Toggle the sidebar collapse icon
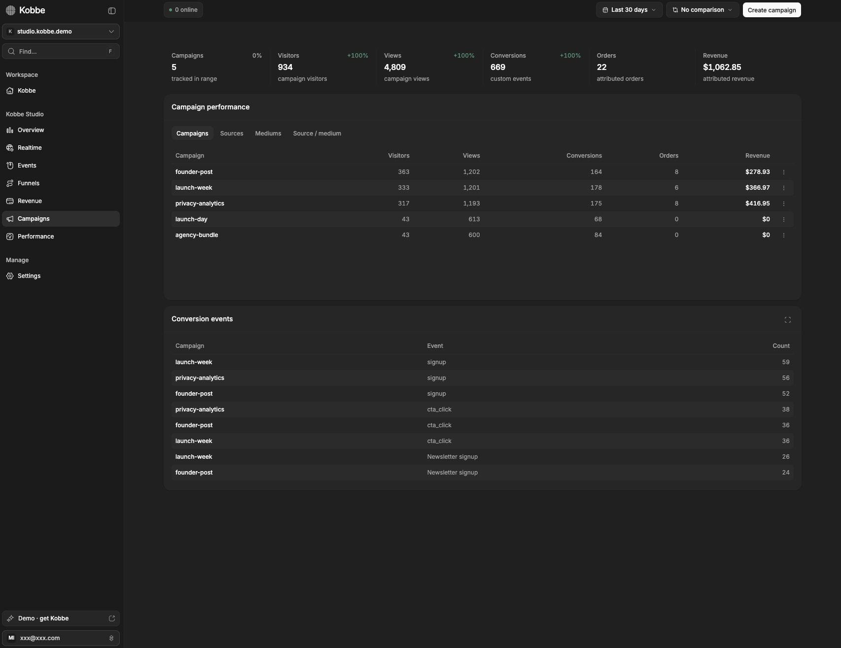841x648 pixels. coord(112,11)
